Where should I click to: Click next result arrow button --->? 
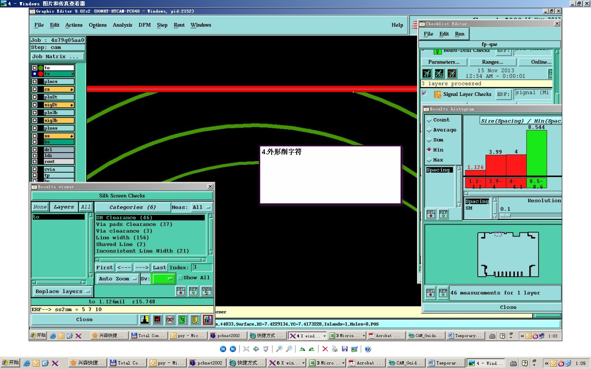tap(142, 268)
